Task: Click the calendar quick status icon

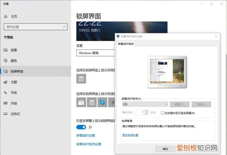Action: tap(92, 102)
